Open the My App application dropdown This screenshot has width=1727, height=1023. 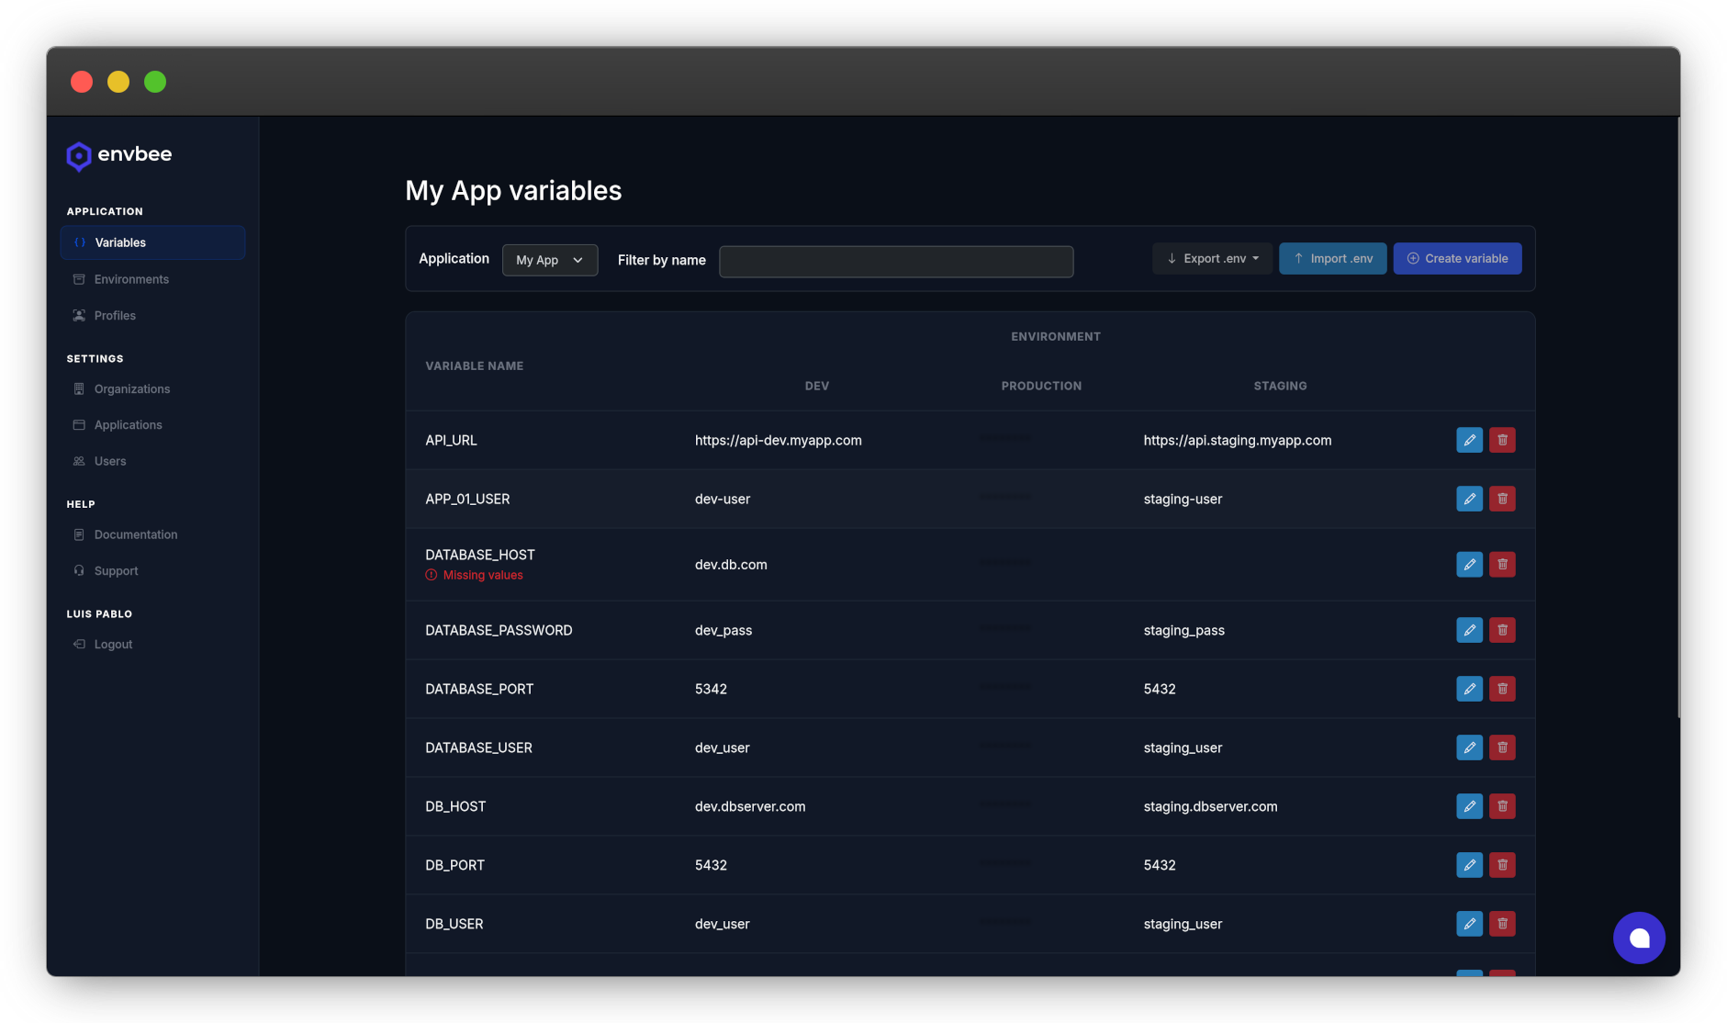point(549,260)
